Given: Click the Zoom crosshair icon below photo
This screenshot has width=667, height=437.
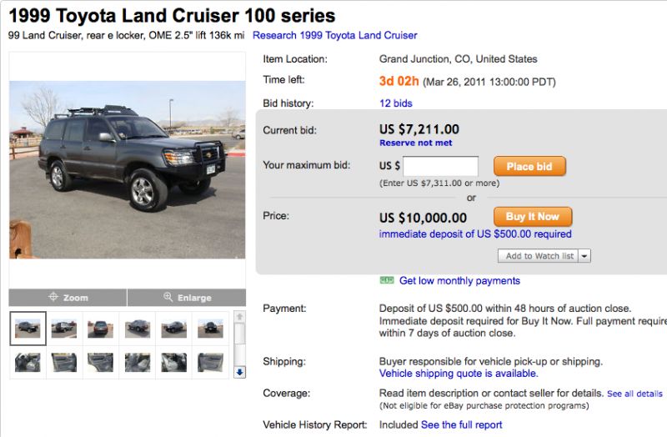Looking at the screenshot, I should 53,297.
